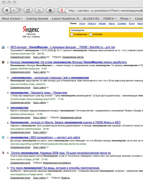Open 'Что такое линкомаулия?' result
Viewport: 143px width, 181px height.
pyautogui.click(x=55, y=168)
